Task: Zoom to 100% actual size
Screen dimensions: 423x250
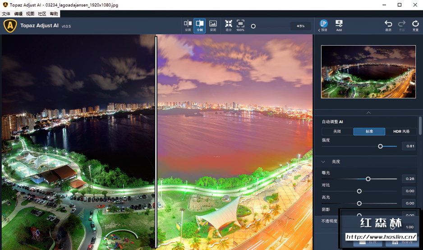Action: (240, 26)
